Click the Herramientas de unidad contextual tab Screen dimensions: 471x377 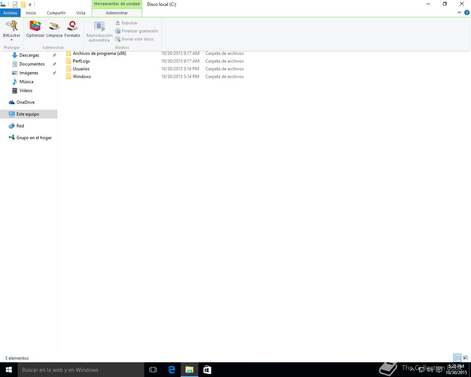pos(117,4)
